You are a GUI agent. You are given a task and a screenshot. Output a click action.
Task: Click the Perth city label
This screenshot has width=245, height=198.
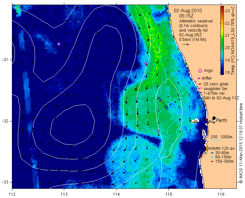[221, 120]
